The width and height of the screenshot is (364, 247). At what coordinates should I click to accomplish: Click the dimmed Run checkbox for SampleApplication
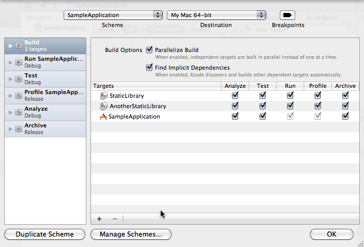click(290, 116)
